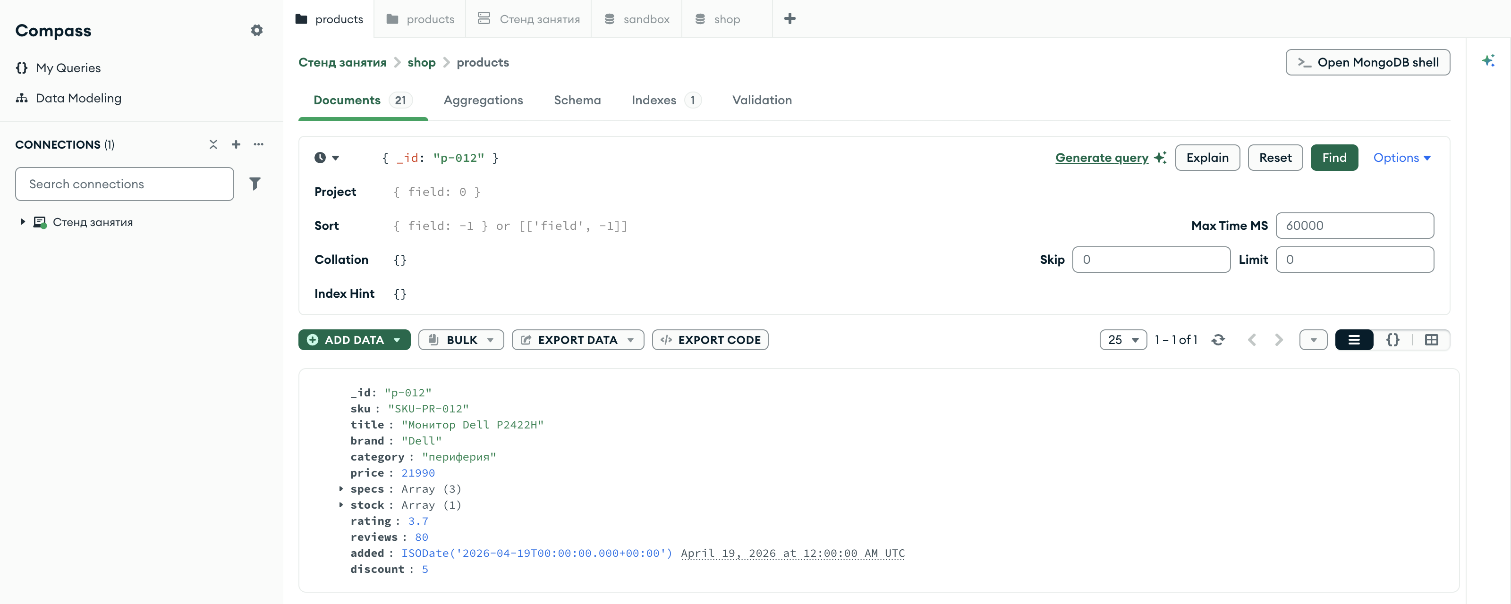Open connections more options ellipsis
The image size is (1511, 604).
(x=259, y=144)
